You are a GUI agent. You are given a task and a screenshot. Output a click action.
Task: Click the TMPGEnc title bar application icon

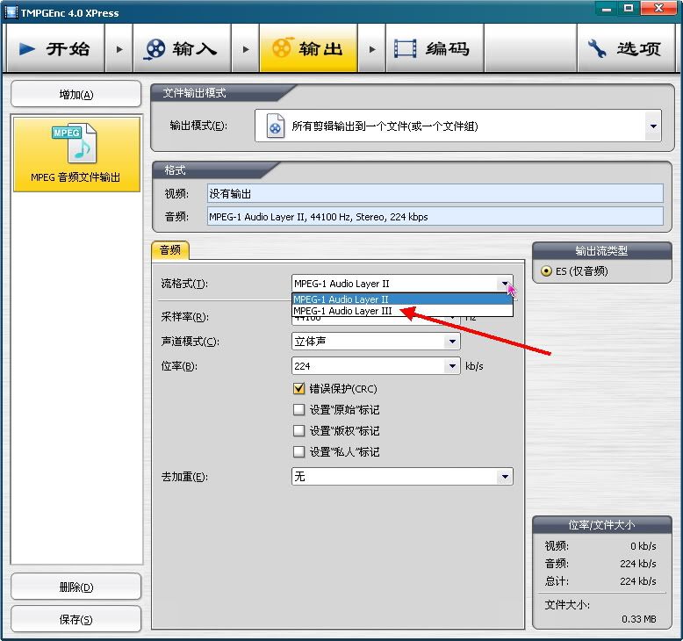click(11, 11)
